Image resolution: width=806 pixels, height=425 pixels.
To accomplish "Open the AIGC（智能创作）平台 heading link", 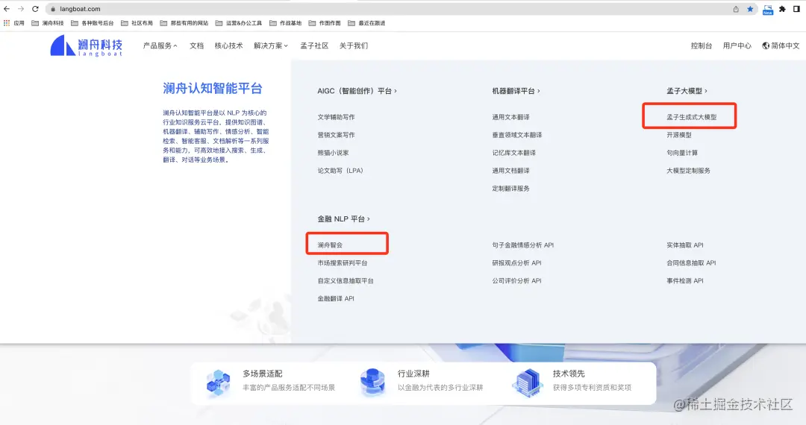I will 357,91.
